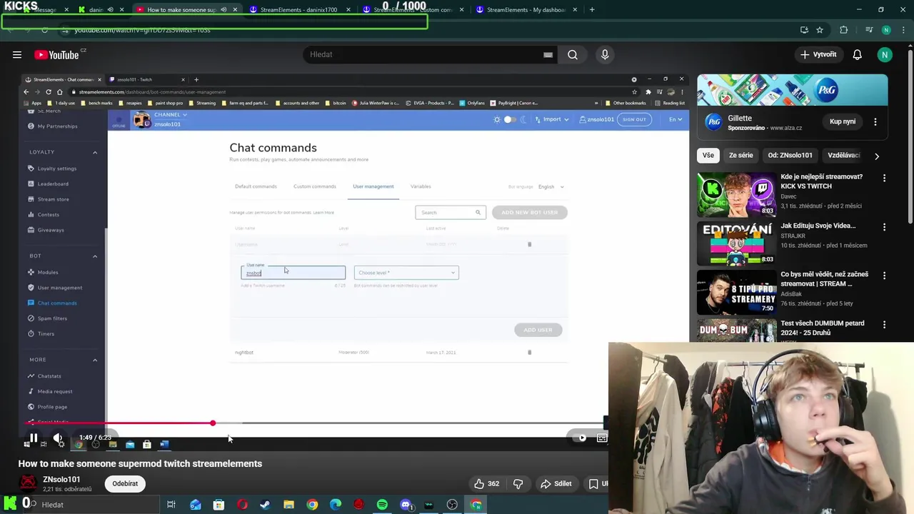Open ZNsolo101 channel avatar

[x=29, y=483]
